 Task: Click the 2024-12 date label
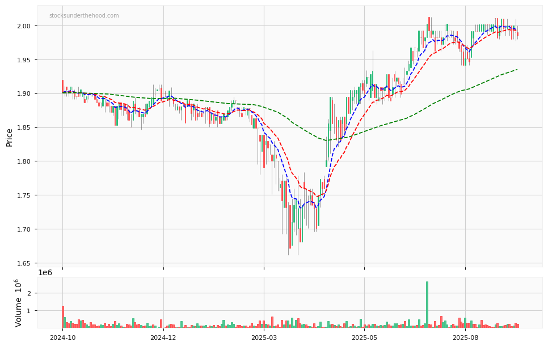(x=163, y=338)
